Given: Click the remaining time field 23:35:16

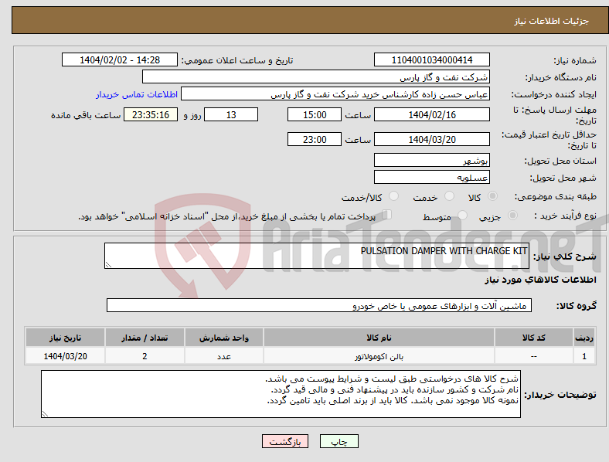Looking at the screenshot, I should [x=151, y=114].
